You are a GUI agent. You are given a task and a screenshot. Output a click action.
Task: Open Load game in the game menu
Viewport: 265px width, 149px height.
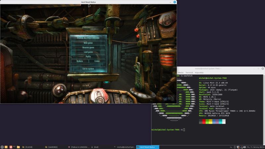88,52
